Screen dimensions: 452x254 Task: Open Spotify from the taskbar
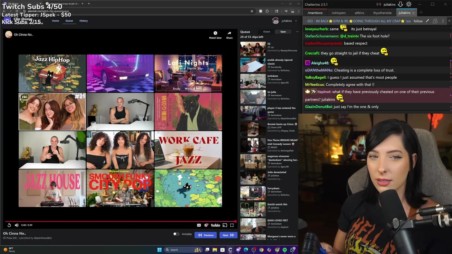[285, 250]
